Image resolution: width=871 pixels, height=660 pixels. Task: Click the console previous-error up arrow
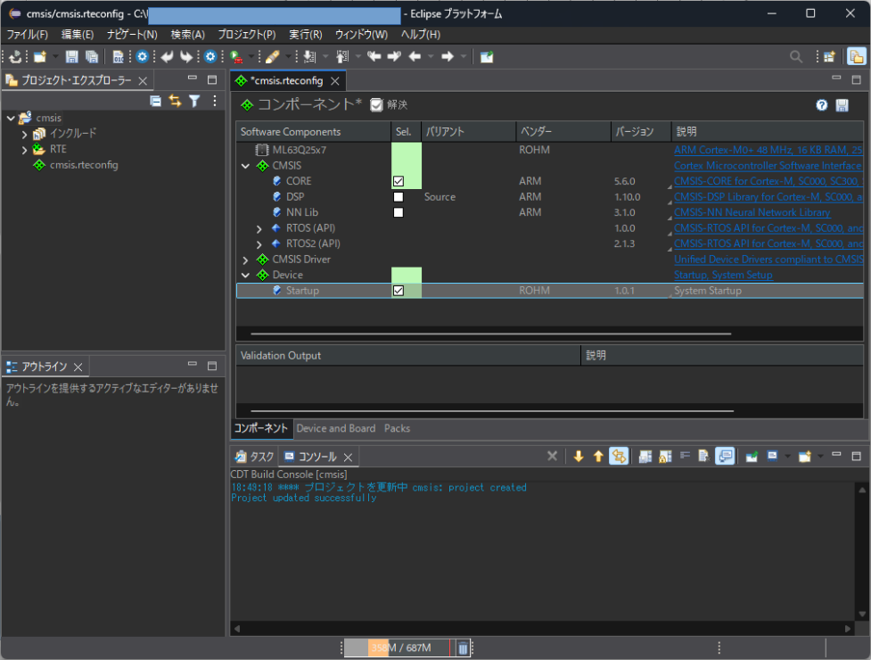598,457
